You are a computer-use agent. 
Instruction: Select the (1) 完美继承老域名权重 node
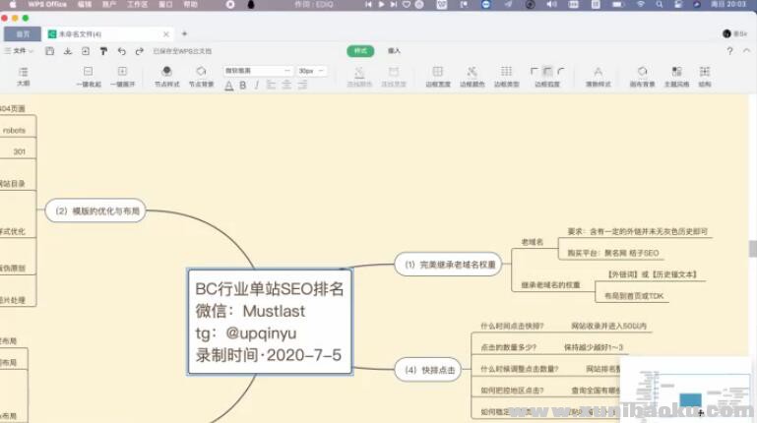(448, 264)
